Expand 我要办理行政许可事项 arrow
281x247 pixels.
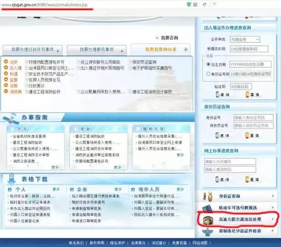coord(58,50)
